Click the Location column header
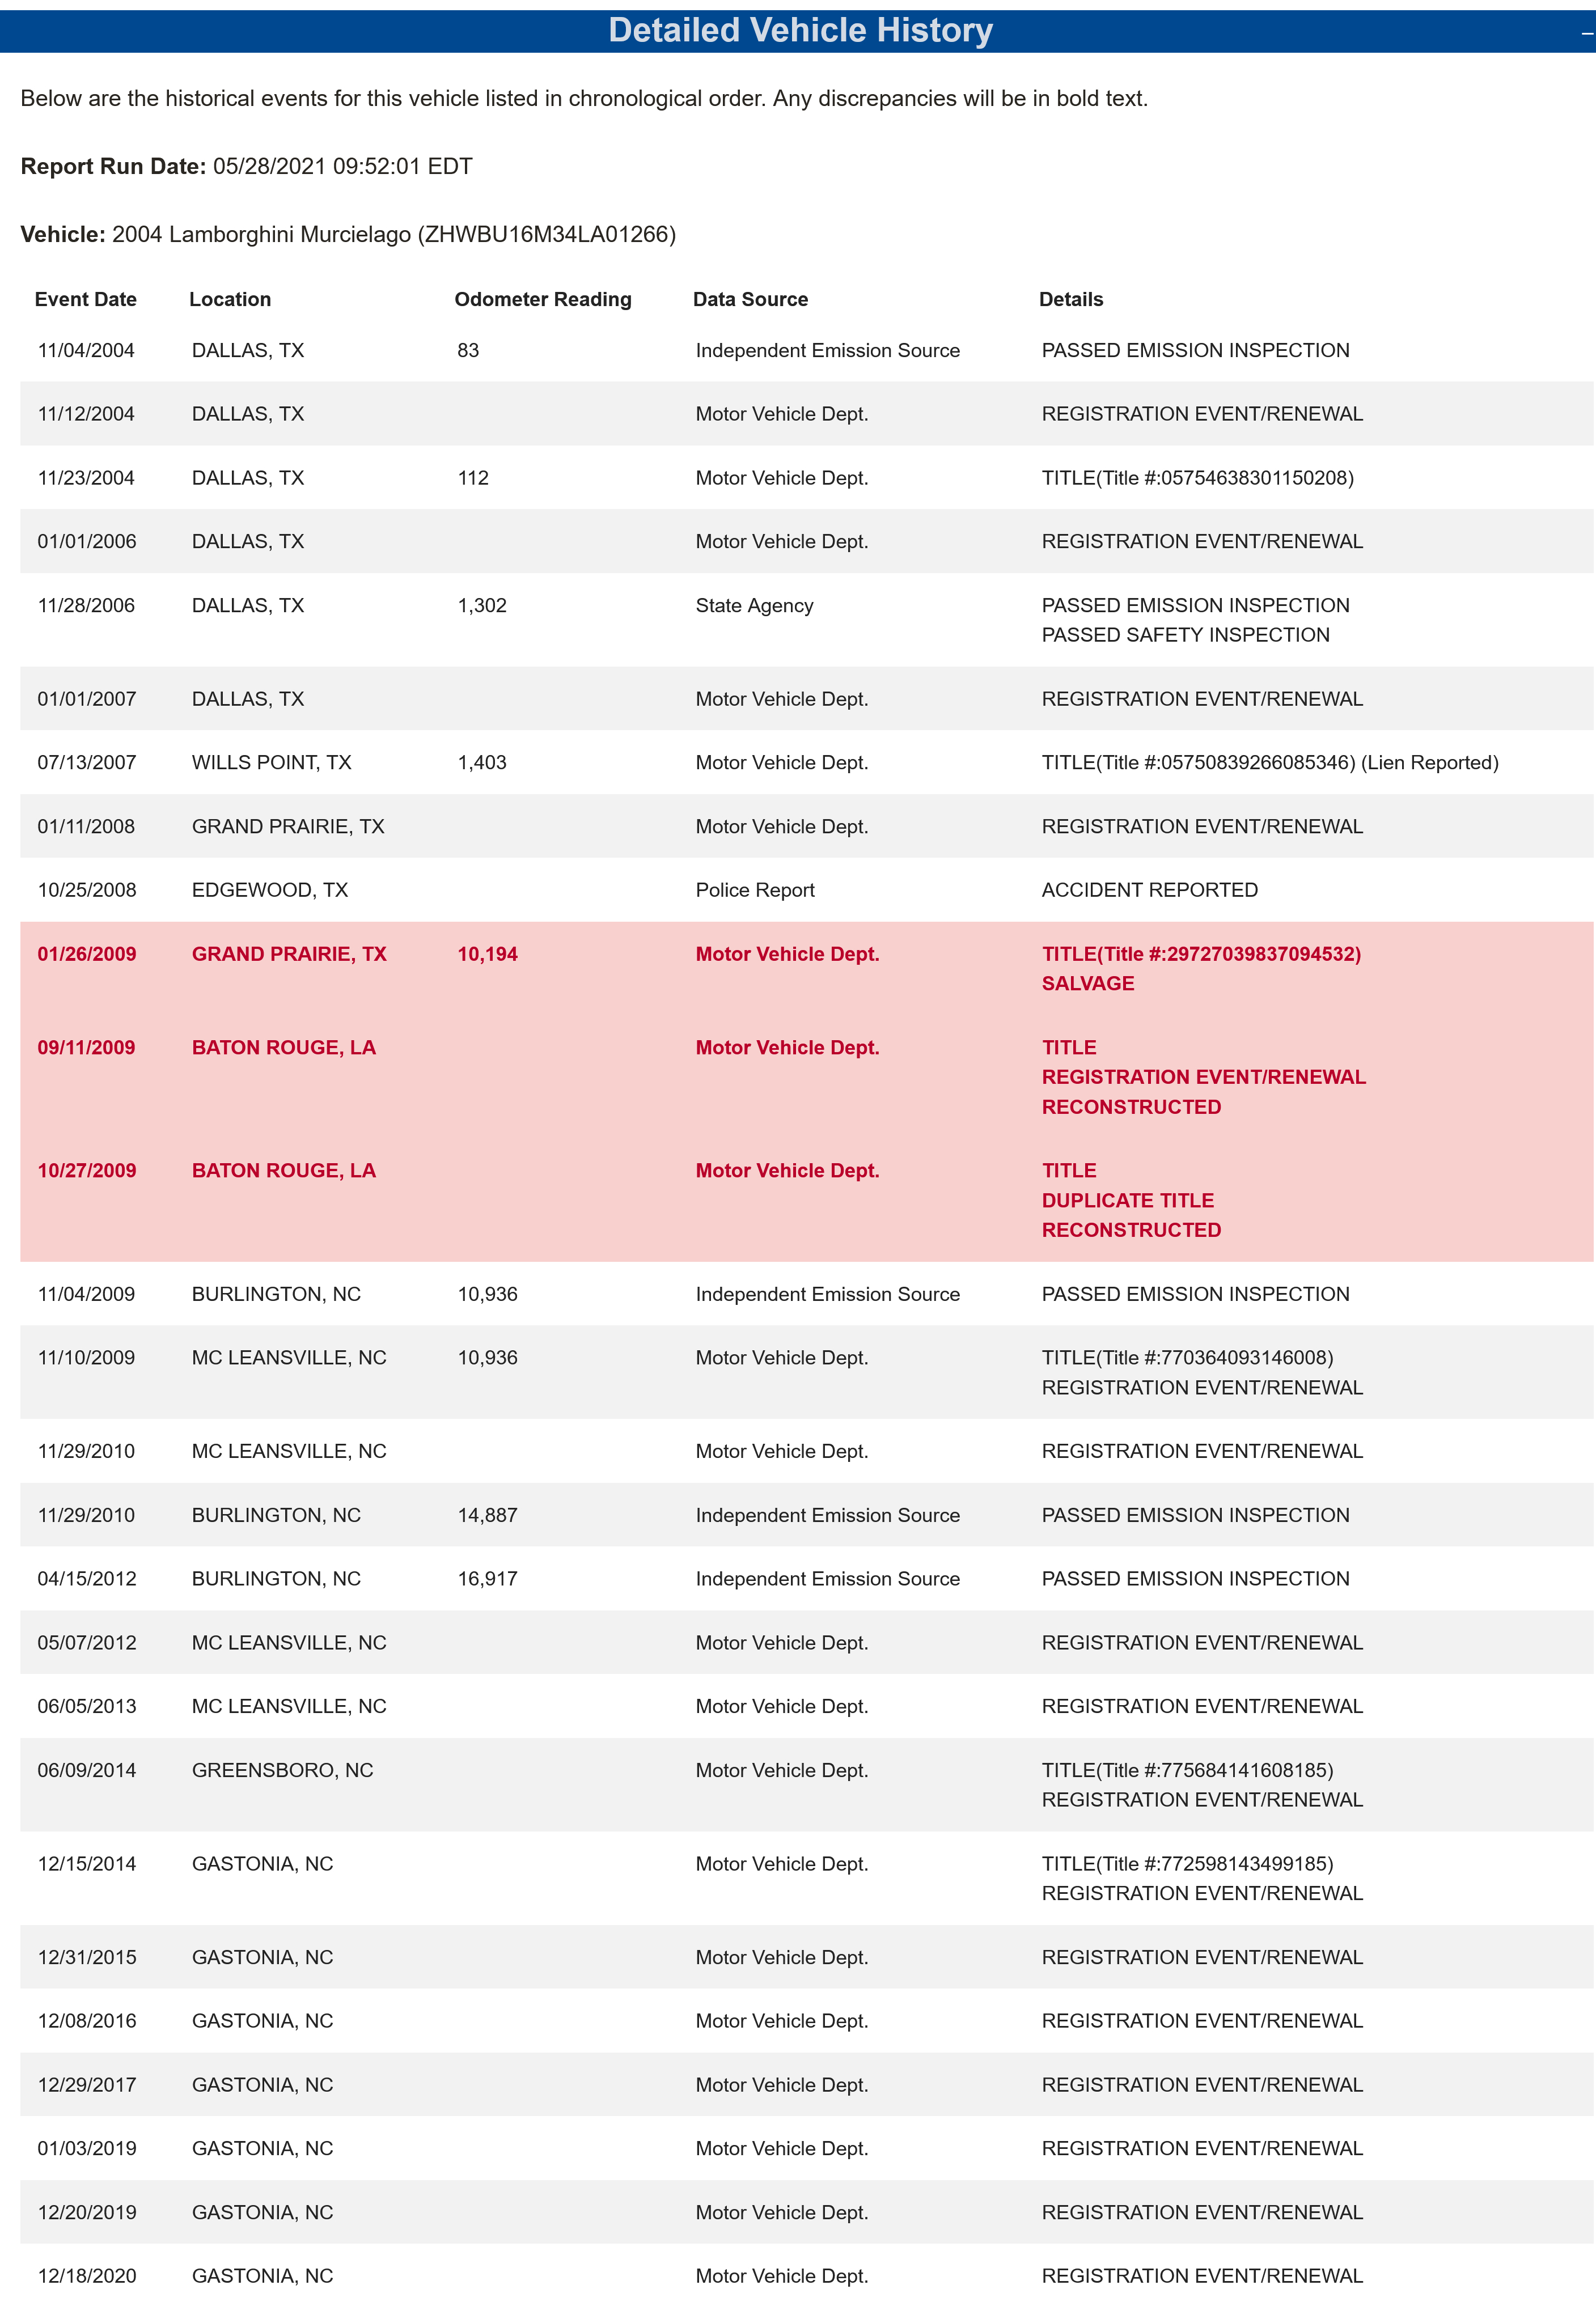Screen dimensions: 1596x2302 (230, 299)
